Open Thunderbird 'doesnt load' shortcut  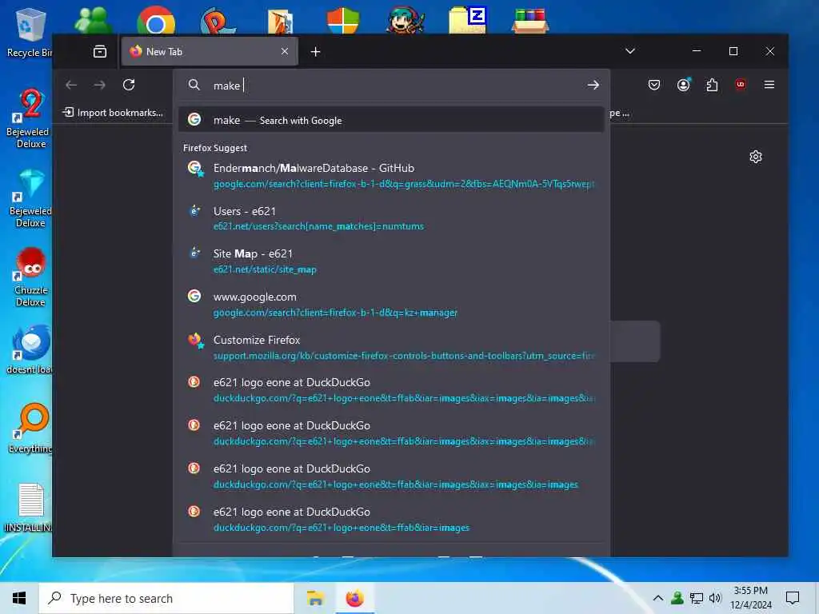(30, 349)
